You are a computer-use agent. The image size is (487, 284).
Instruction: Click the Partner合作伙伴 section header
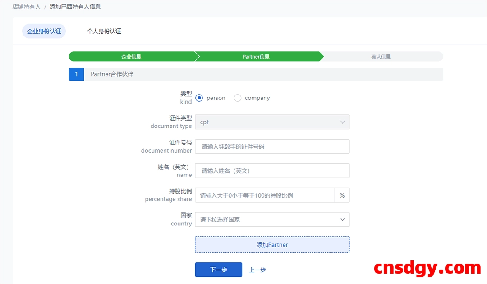click(110, 74)
